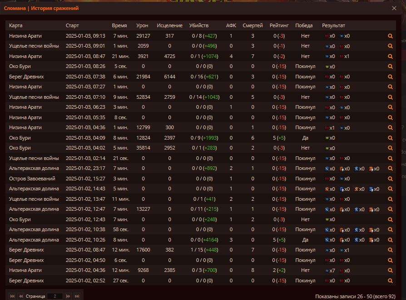Click damage value 35814
Image resolution: width=406 pixels, height=300 pixels.
point(143,148)
